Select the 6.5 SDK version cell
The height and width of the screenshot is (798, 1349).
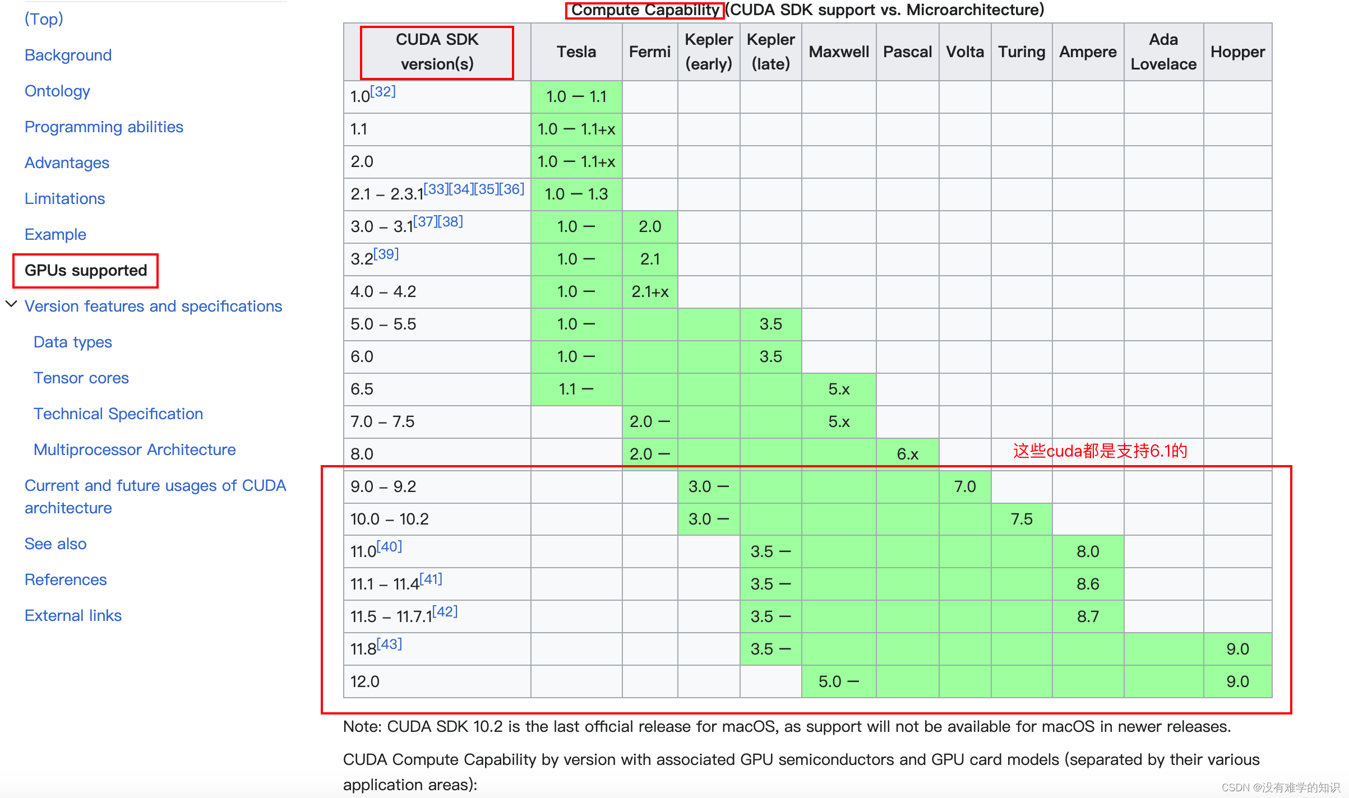[437, 389]
